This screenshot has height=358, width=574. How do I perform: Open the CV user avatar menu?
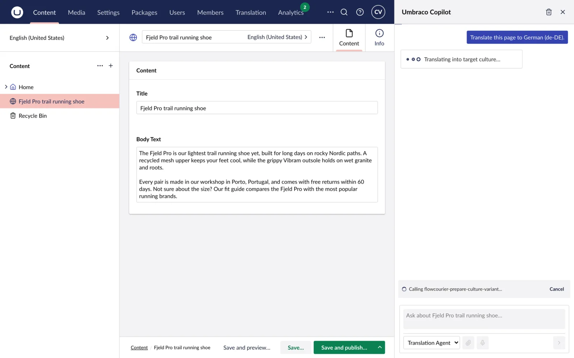pos(378,12)
